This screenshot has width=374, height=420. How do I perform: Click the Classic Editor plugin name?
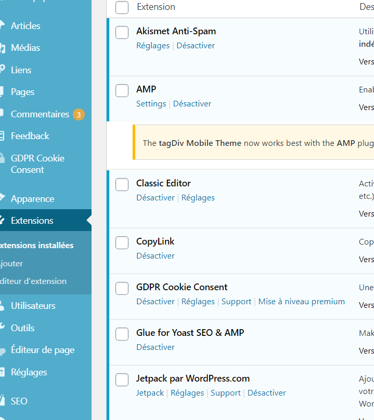163,183
